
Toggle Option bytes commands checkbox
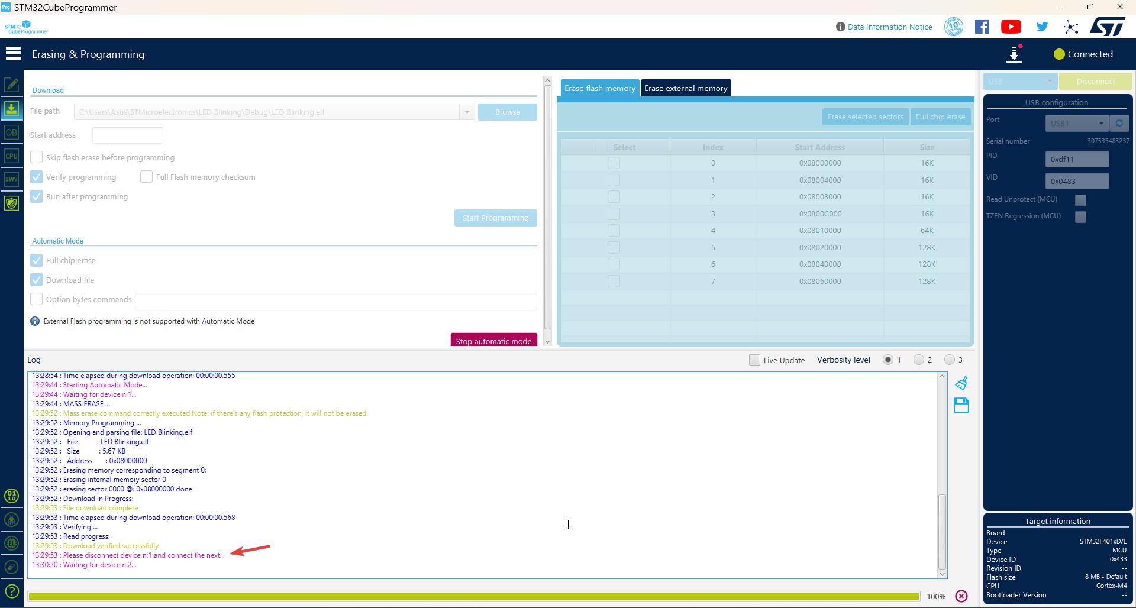click(37, 299)
